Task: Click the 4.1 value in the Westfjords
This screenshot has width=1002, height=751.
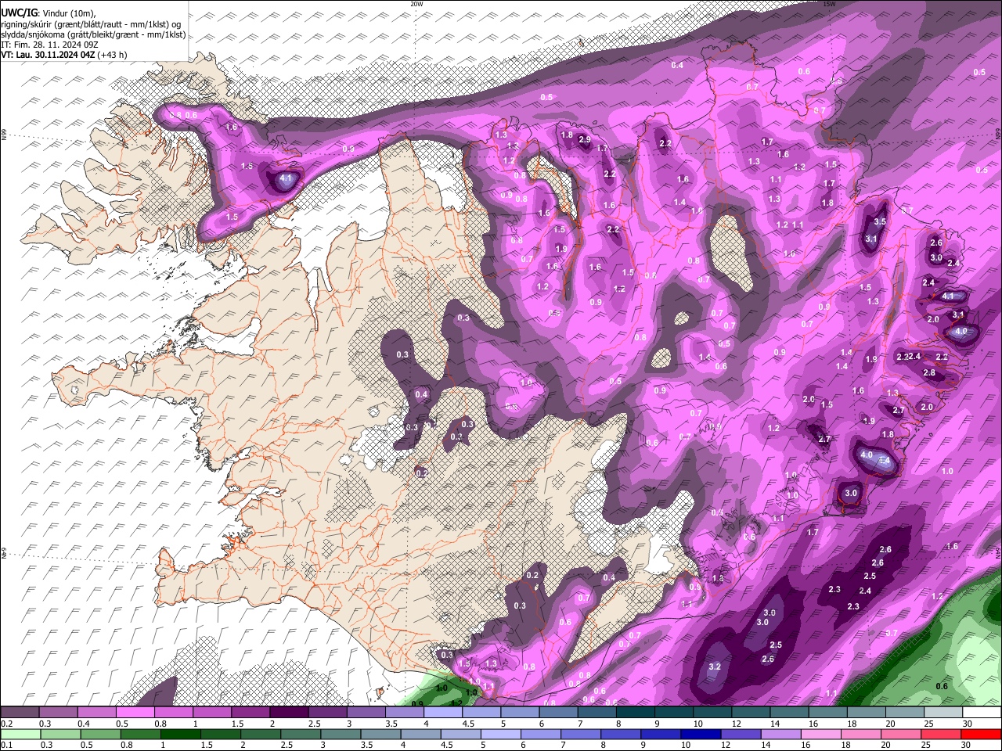Action: click(x=286, y=178)
